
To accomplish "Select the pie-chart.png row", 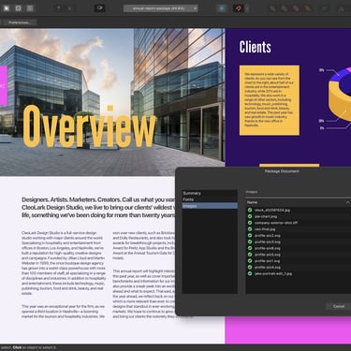I will [x=299, y=216].
